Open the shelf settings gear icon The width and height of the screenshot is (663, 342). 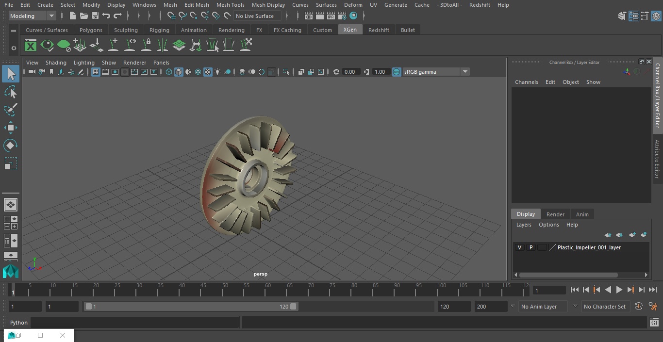coord(14,48)
